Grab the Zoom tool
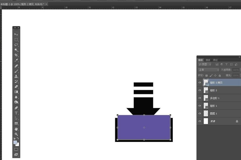The image size is (241, 160). pos(16,133)
